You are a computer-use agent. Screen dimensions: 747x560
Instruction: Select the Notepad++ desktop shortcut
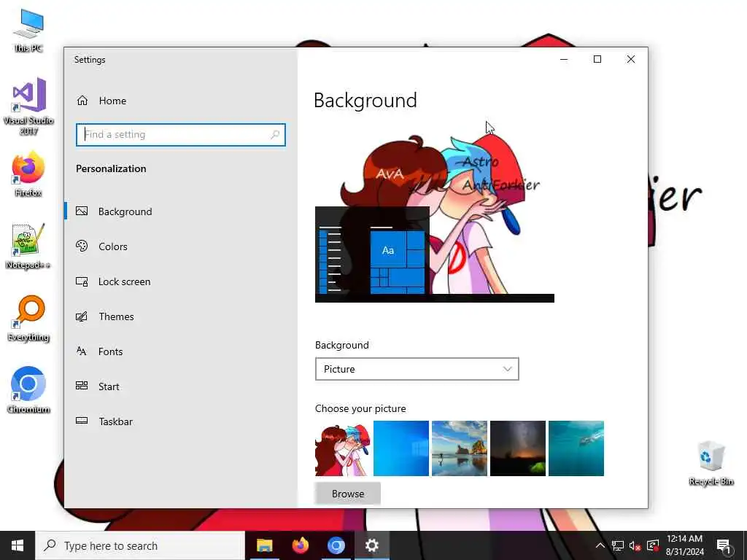[28, 246]
